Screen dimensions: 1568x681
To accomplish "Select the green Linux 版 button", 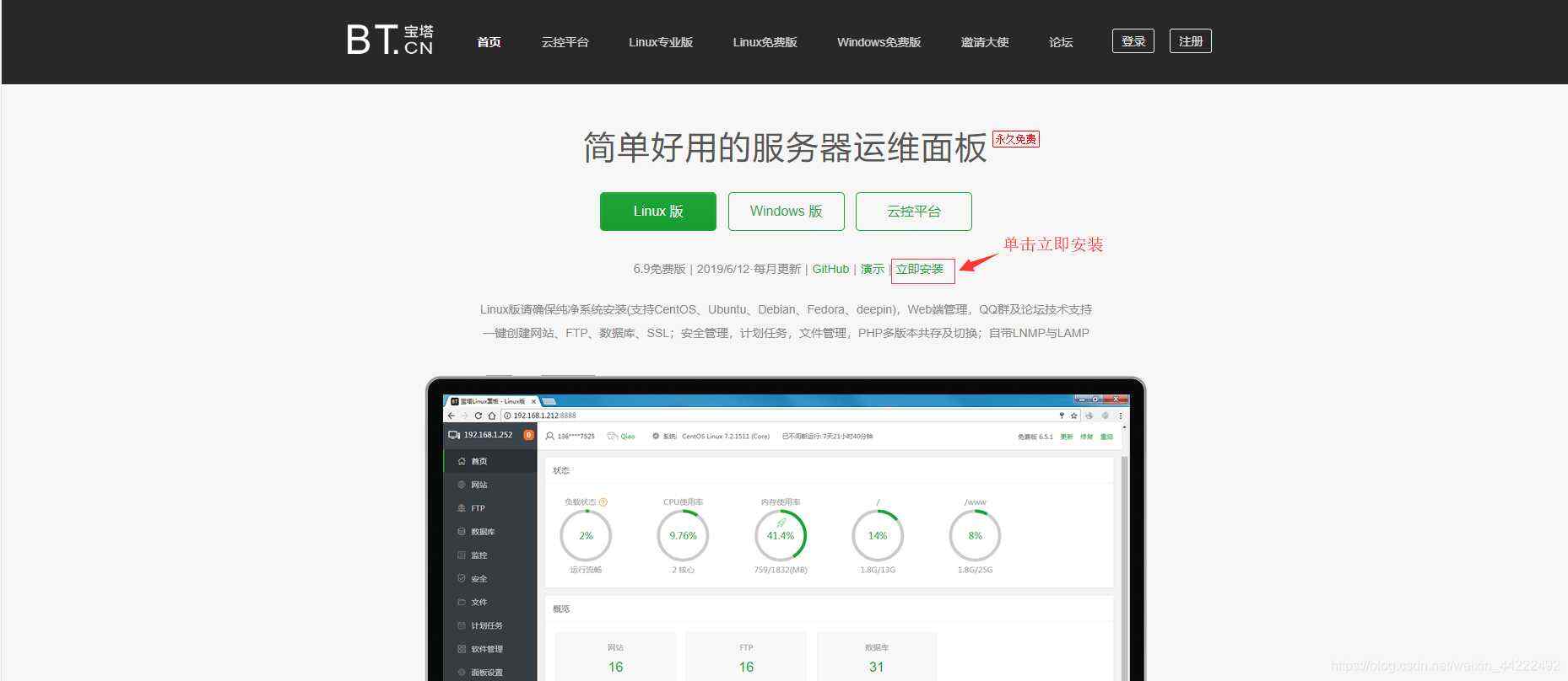I will [x=658, y=212].
